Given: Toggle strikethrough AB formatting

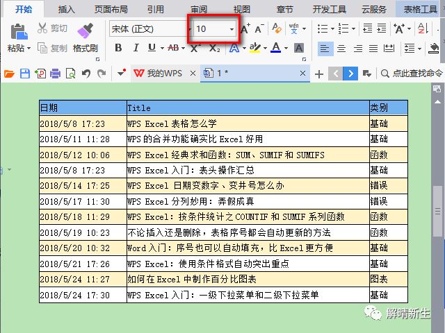Looking at the screenshot, I should click(173, 48).
